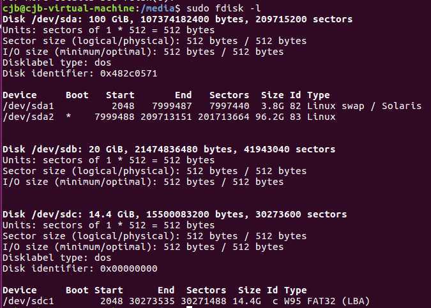Click the /media path in the prompt
Viewport: 431px width, 308px height.
click(x=157, y=8)
